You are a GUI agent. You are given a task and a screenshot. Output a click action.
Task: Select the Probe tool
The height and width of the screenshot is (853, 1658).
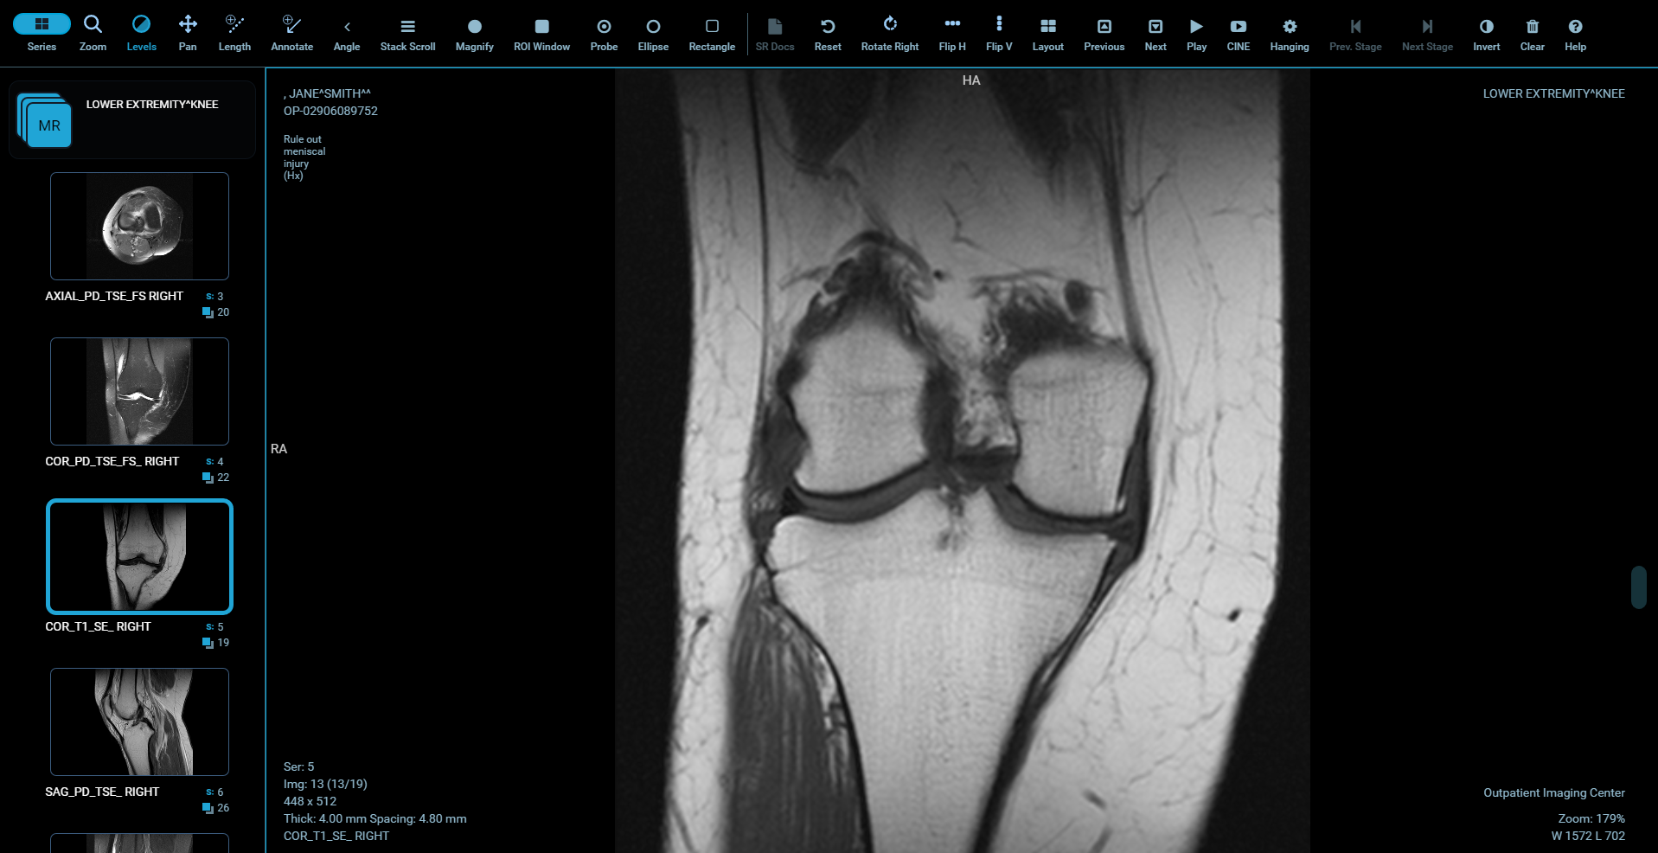(604, 33)
